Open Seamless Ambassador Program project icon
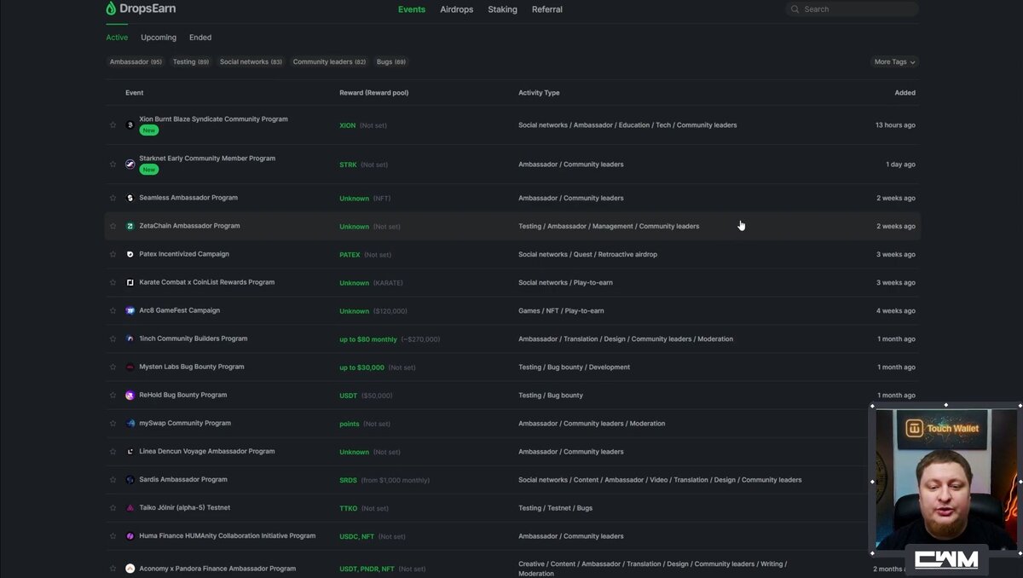Viewport: 1023px width, 578px height. 130,198
